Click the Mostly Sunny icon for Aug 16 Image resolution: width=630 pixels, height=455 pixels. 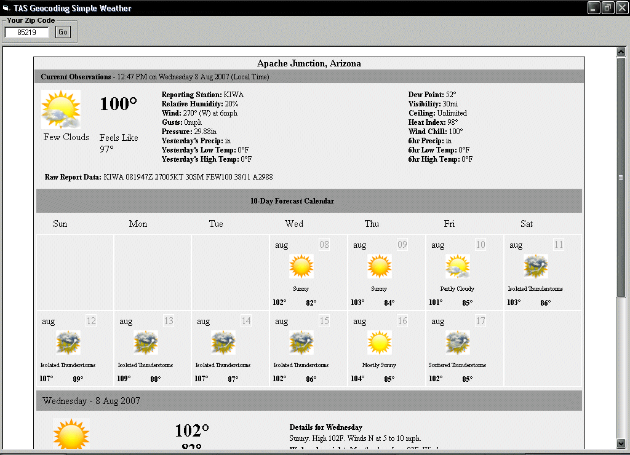click(x=380, y=342)
